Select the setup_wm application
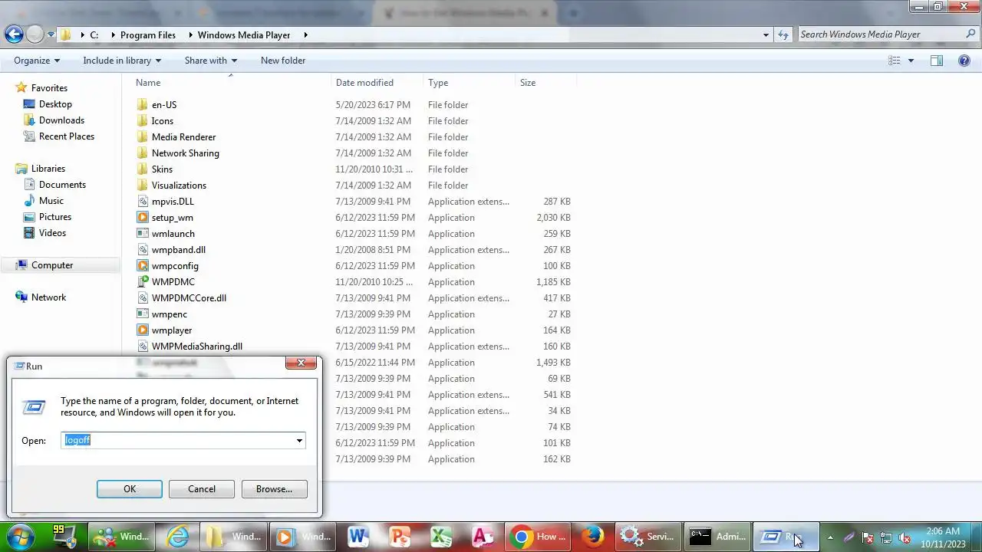Screen dimensions: 982x552 point(172,218)
